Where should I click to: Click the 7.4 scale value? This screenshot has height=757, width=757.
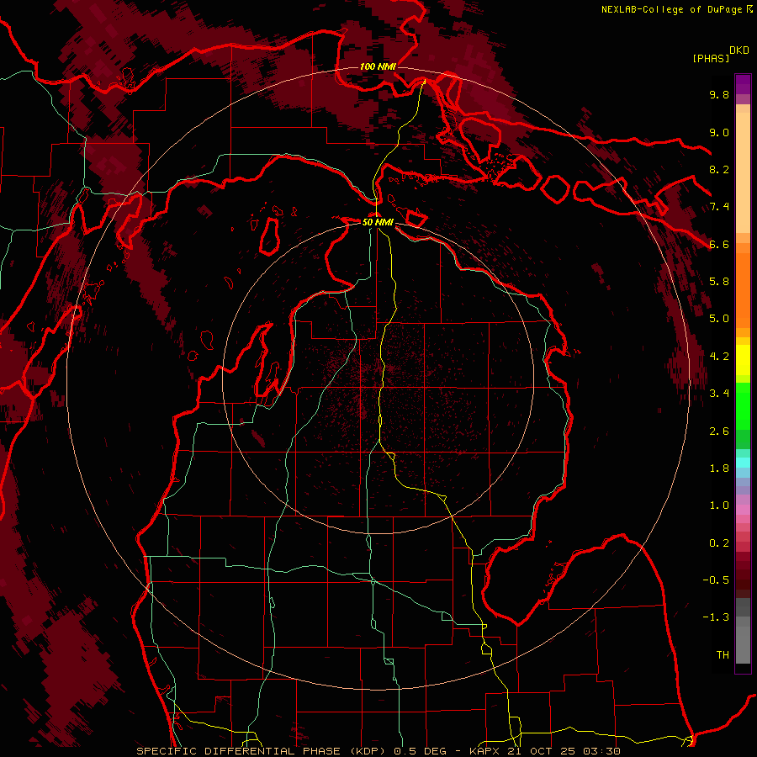pyautogui.click(x=719, y=207)
